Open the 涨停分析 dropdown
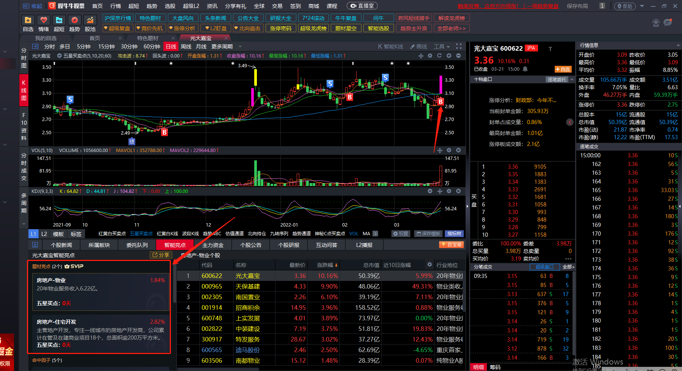The image size is (682, 371). (183, 28)
